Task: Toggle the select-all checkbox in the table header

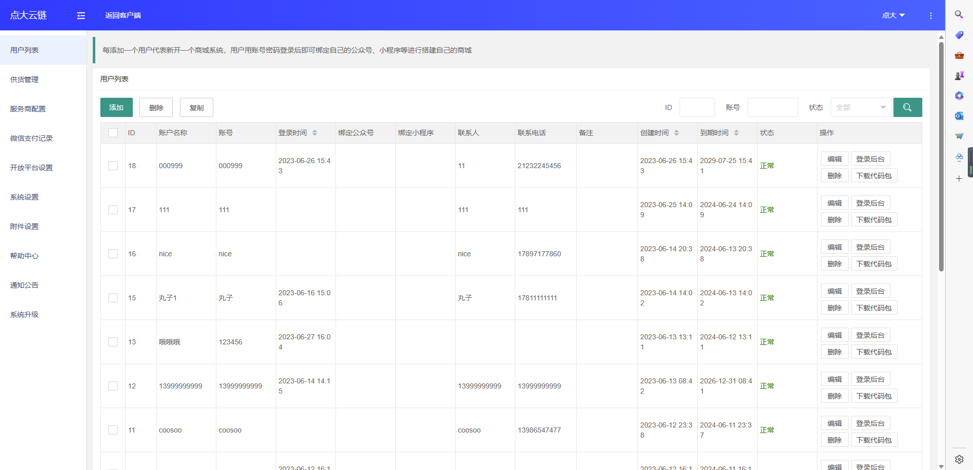Action: pyautogui.click(x=113, y=132)
